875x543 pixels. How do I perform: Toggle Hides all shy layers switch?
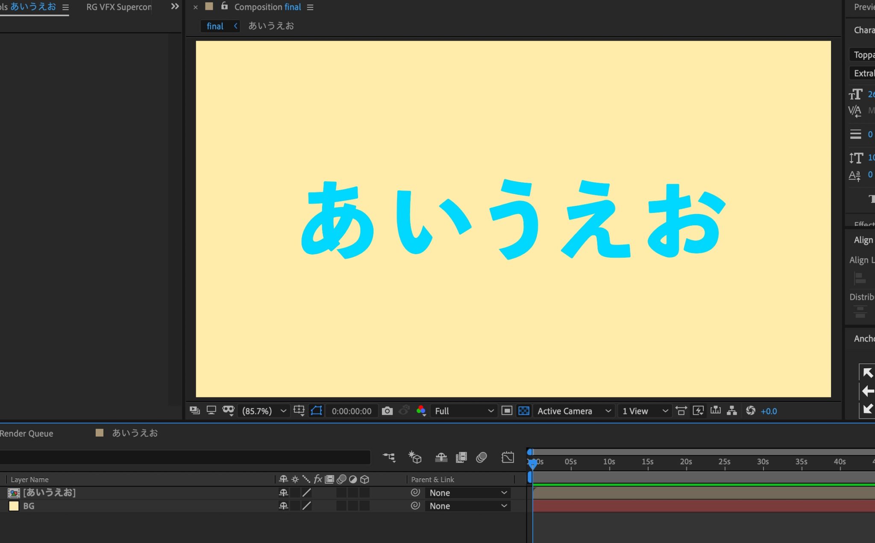point(441,457)
